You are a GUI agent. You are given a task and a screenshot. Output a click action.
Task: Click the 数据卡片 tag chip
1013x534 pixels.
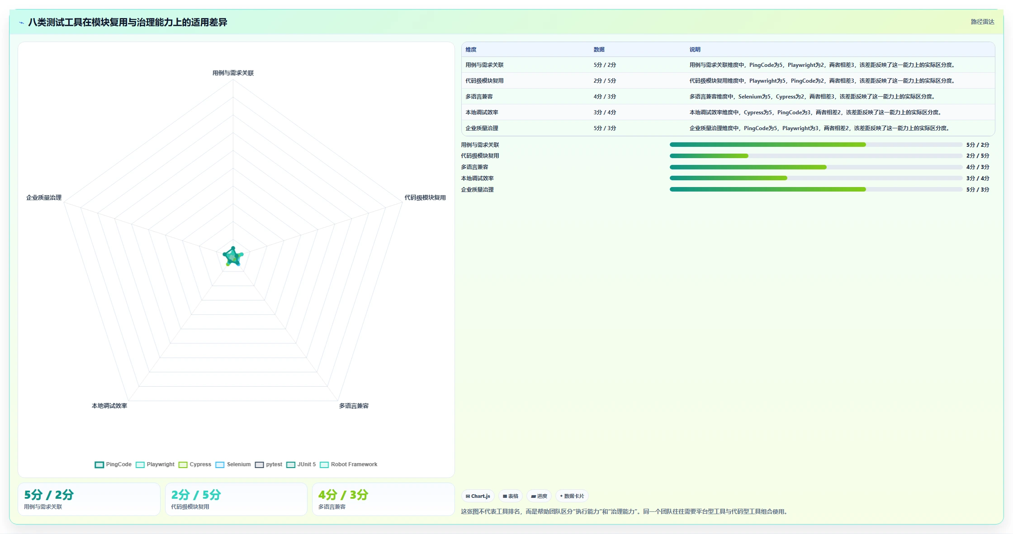point(572,496)
